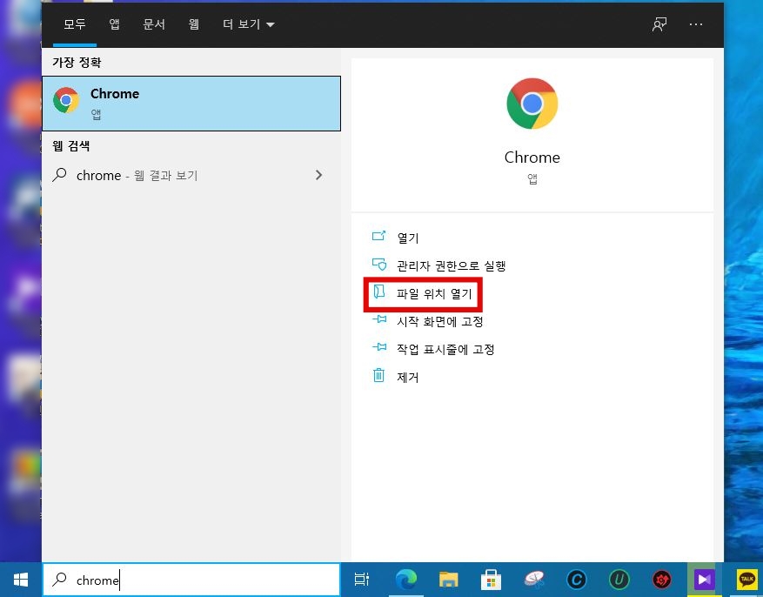Choose 시작 화면에 고정
The height and width of the screenshot is (597, 763).
[x=440, y=321]
